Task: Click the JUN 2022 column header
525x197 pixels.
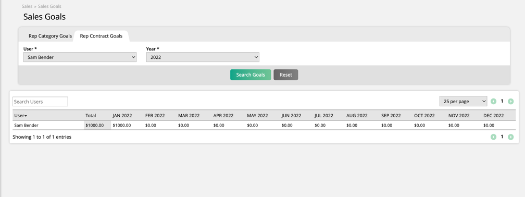Action: click(x=291, y=116)
